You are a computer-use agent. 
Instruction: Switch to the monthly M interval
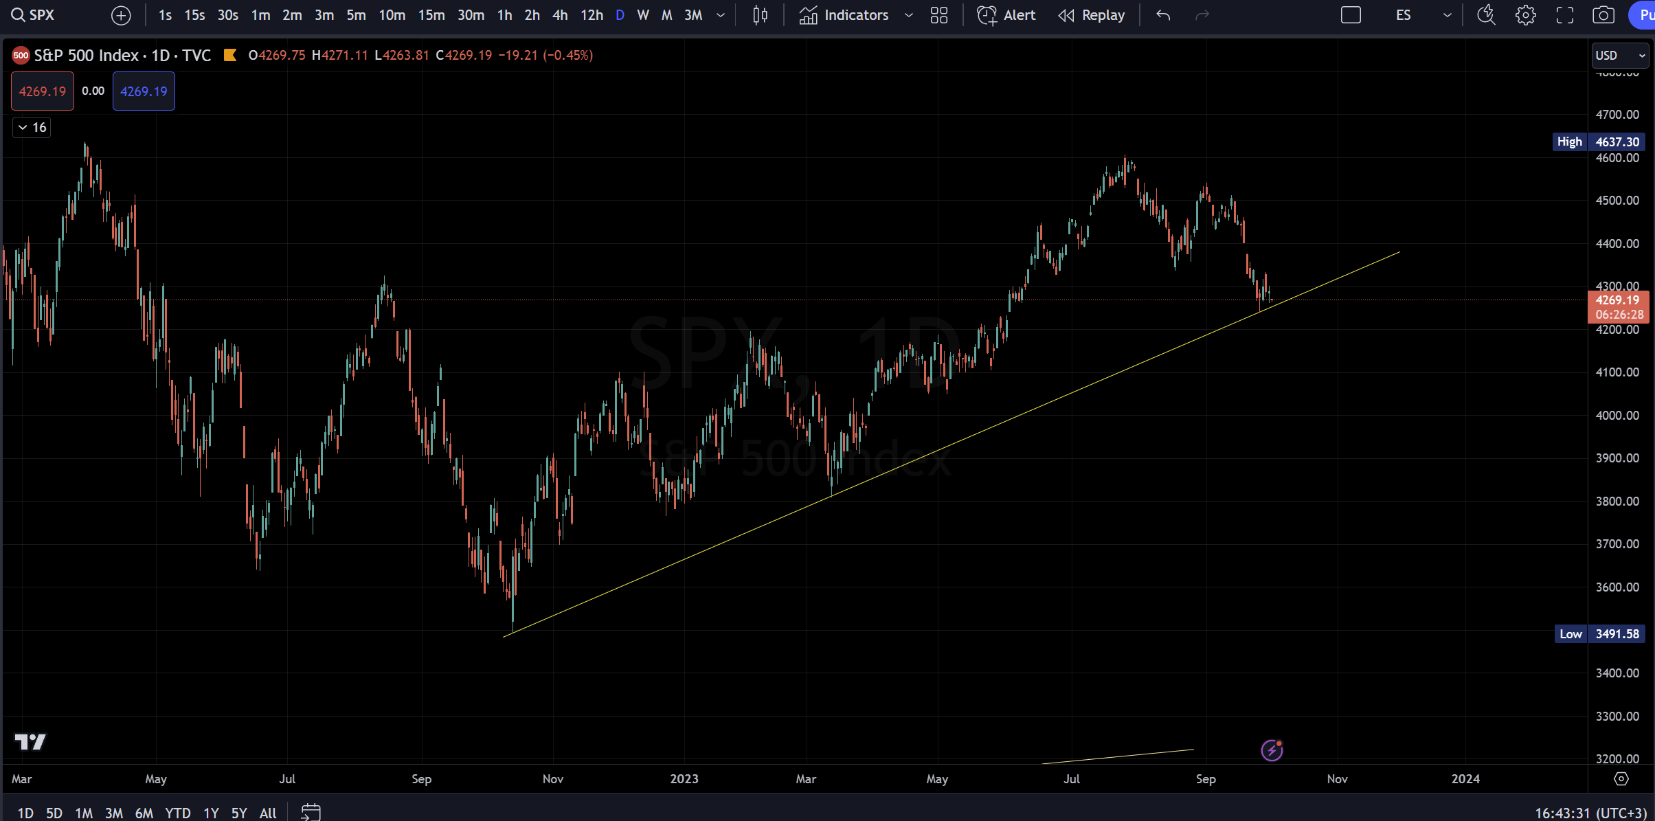coord(666,15)
